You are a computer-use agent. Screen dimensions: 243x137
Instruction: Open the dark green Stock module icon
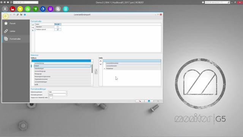click(35, 9)
